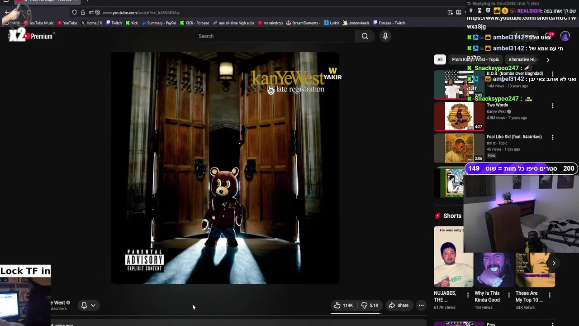Open the Summary - PayPal bookmark
The image size is (579, 326).
[x=159, y=23]
